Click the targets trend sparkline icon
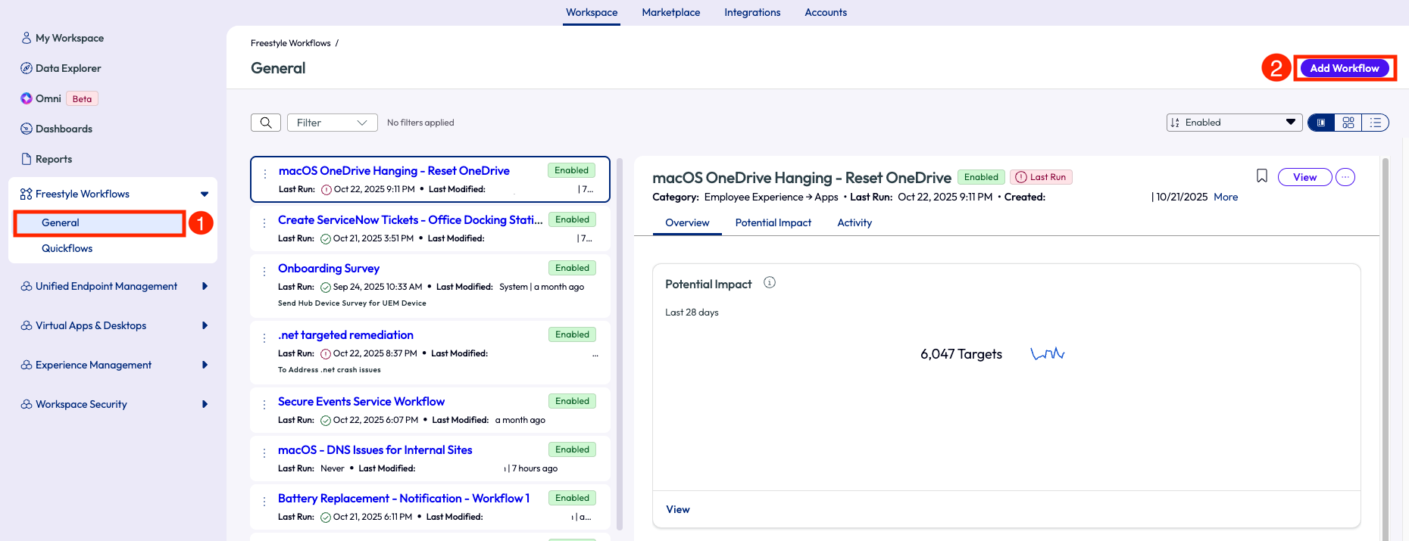The height and width of the screenshot is (541, 1409). 1047,354
